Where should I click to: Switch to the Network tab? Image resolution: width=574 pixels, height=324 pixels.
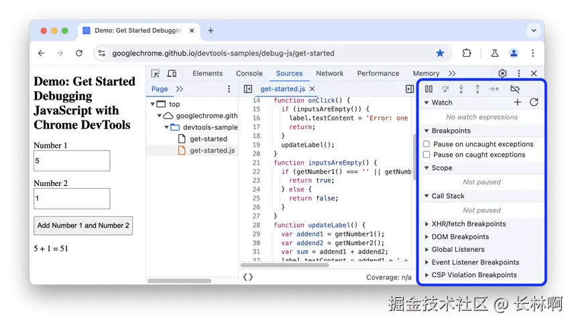(x=330, y=74)
